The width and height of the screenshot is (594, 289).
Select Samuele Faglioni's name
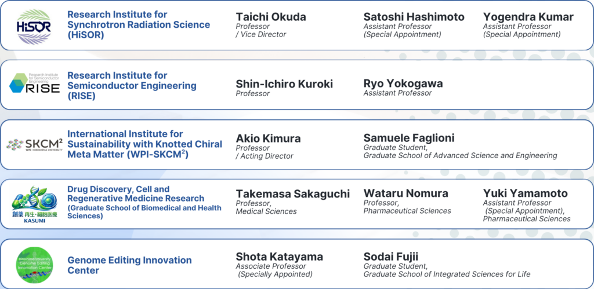pyautogui.click(x=408, y=138)
